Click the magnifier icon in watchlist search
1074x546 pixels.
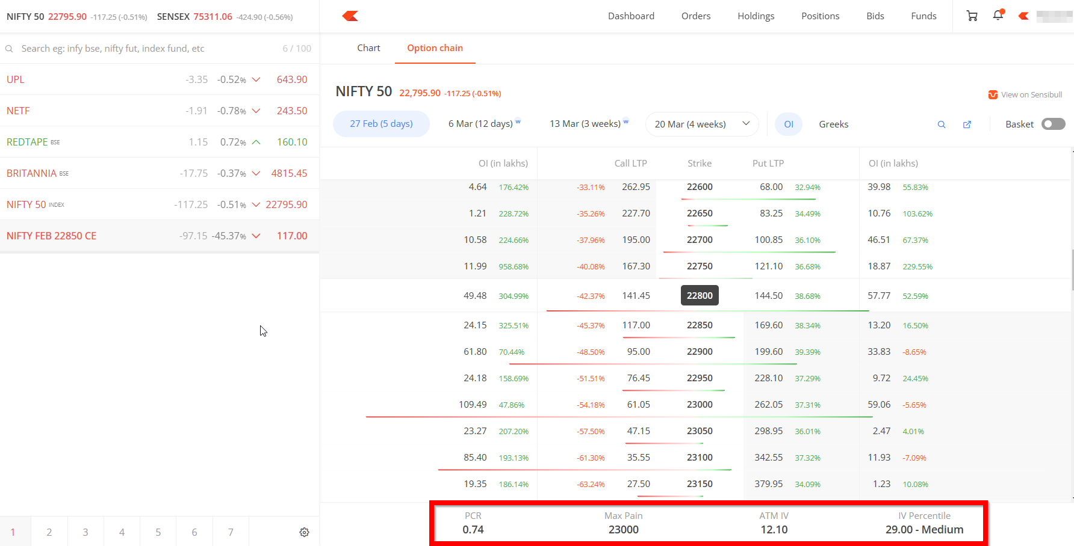point(9,49)
